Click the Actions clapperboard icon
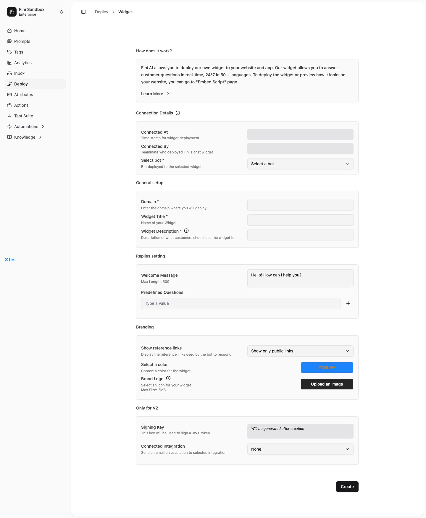 (x=9, y=105)
